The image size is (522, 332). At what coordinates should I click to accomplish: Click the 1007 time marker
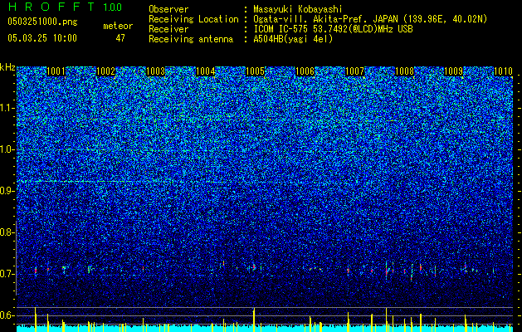[355, 71]
